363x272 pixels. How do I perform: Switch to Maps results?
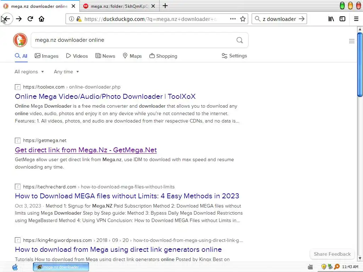pos(132,56)
